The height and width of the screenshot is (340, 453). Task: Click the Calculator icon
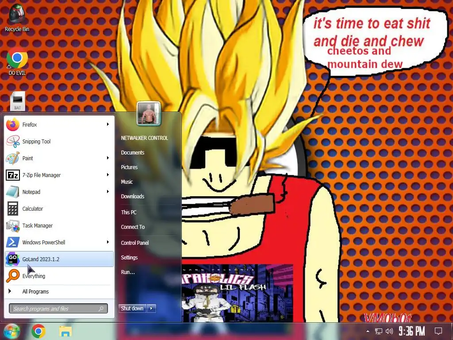point(13,209)
